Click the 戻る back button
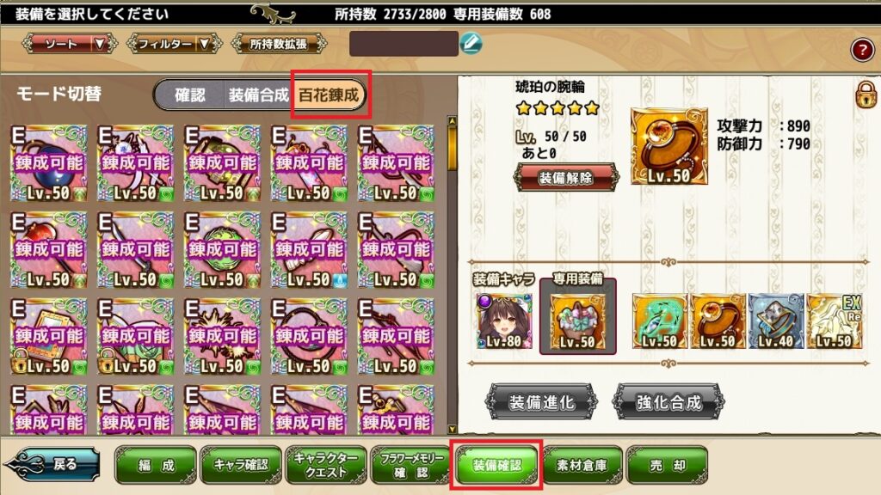This screenshot has width=881, height=495. tap(52, 465)
